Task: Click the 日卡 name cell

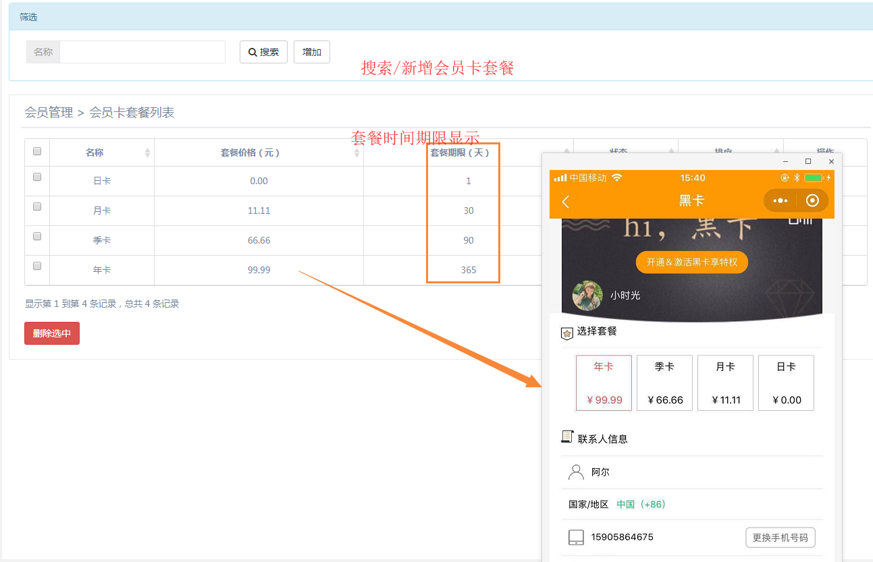Action: (x=102, y=181)
